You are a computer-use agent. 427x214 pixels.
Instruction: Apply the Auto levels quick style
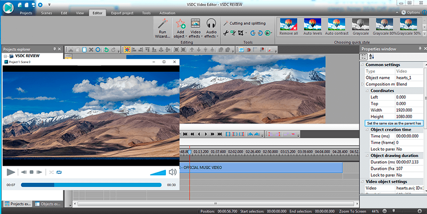pyautogui.click(x=313, y=27)
